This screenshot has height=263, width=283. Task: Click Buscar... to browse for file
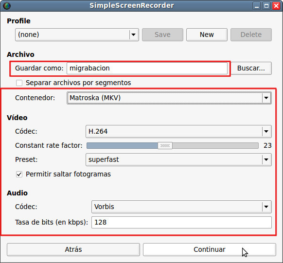point(251,69)
